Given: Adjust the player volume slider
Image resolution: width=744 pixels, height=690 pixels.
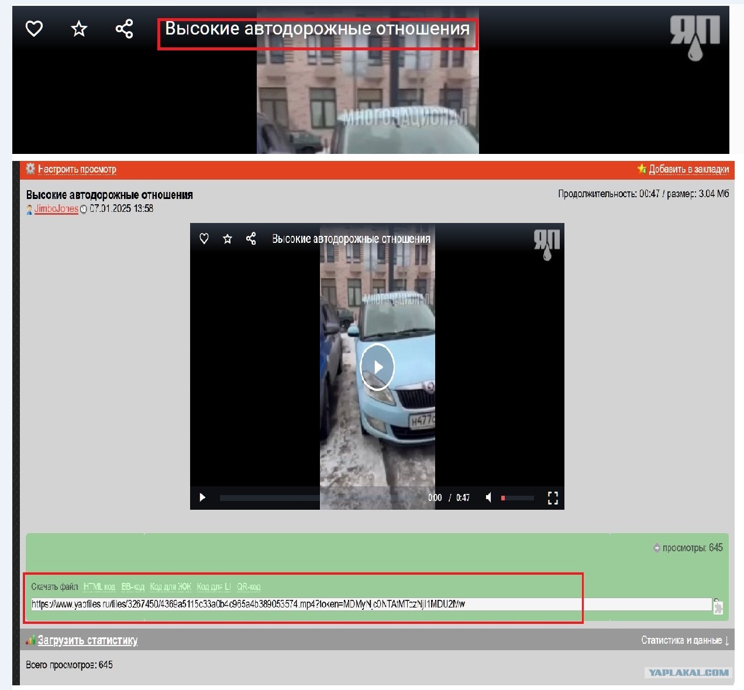Looking at the screenshot, I should point(518,498).
